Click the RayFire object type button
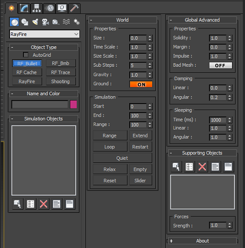Viewport: 245px width, 248px height. (x=27, y=82)
